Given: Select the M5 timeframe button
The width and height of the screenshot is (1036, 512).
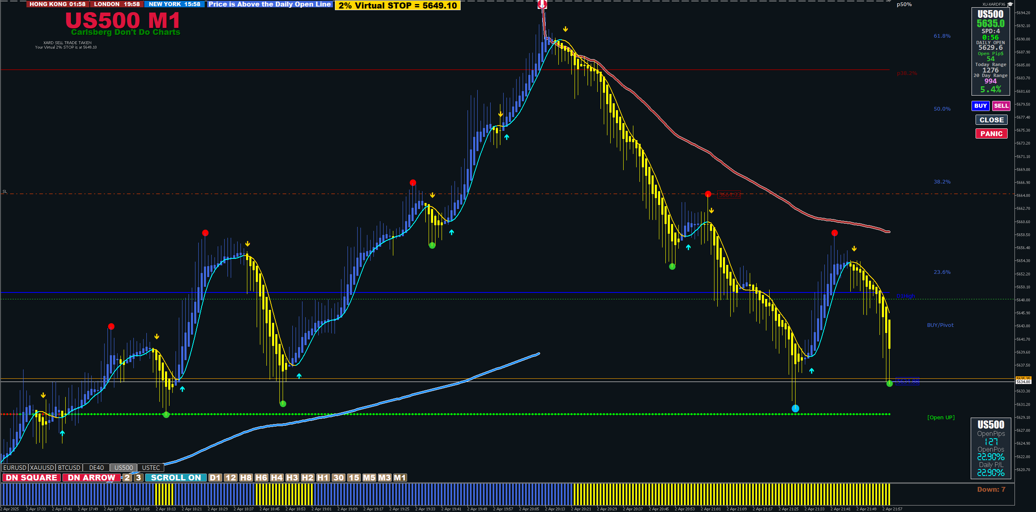Looking at the screenshot, I should pos(369,478).
